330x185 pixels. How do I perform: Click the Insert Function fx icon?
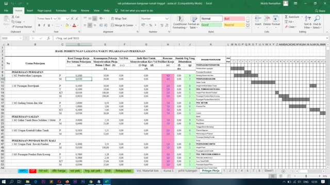click(x=48, y=39)
